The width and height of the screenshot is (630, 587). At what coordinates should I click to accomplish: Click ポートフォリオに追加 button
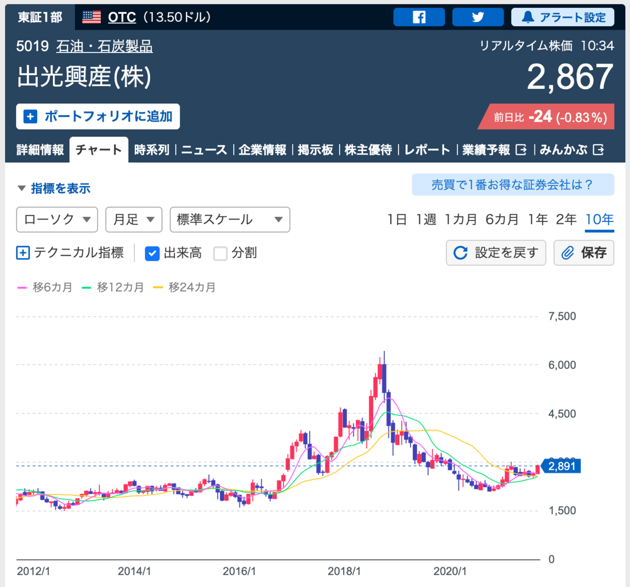(x=98, y=117)
